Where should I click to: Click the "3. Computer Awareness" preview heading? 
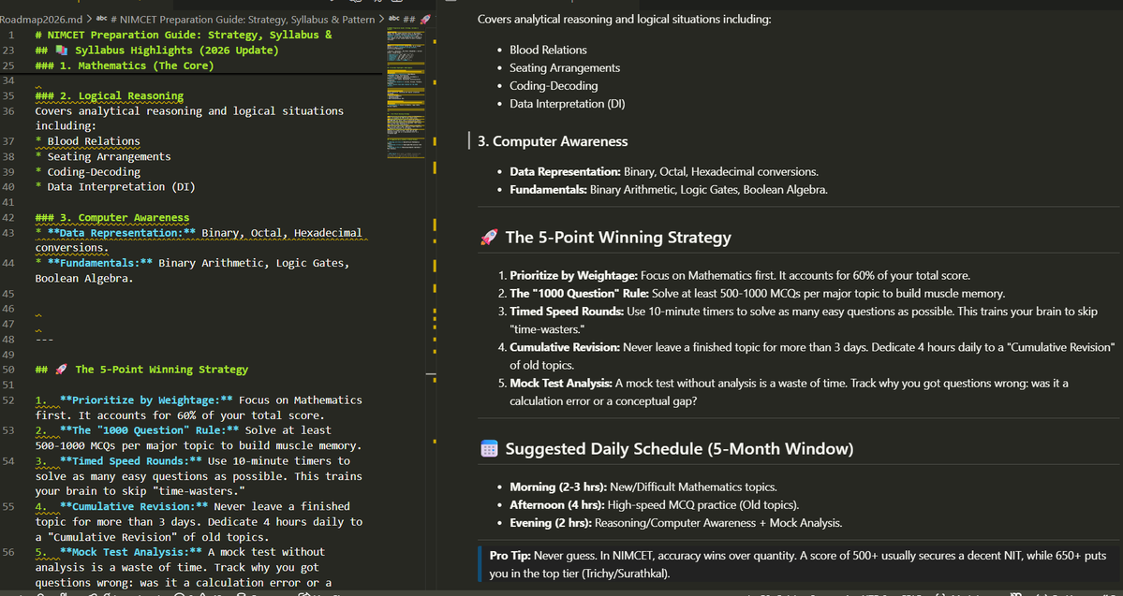(553, 141)
